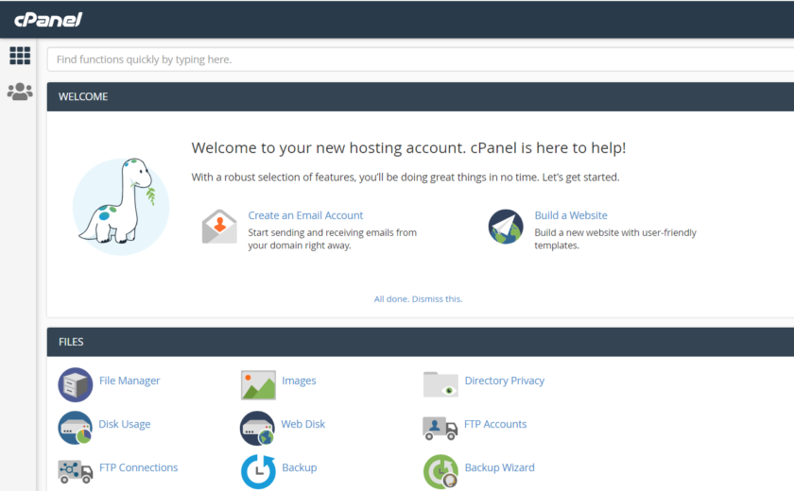
Task: Click the green Backup Wizard icon
Action: (440, 472)
